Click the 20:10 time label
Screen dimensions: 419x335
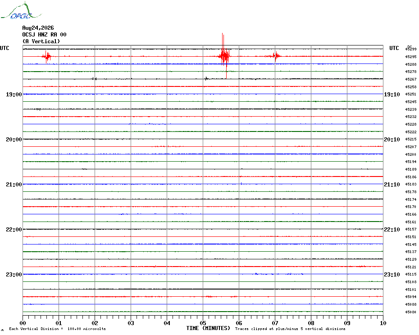coord(392,140)
